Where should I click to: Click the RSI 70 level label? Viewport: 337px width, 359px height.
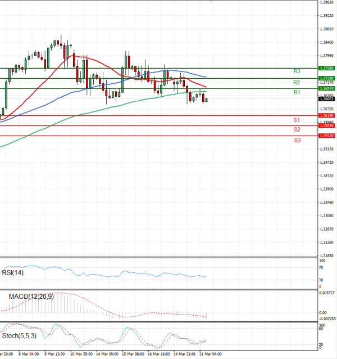(x=321, y=267)
